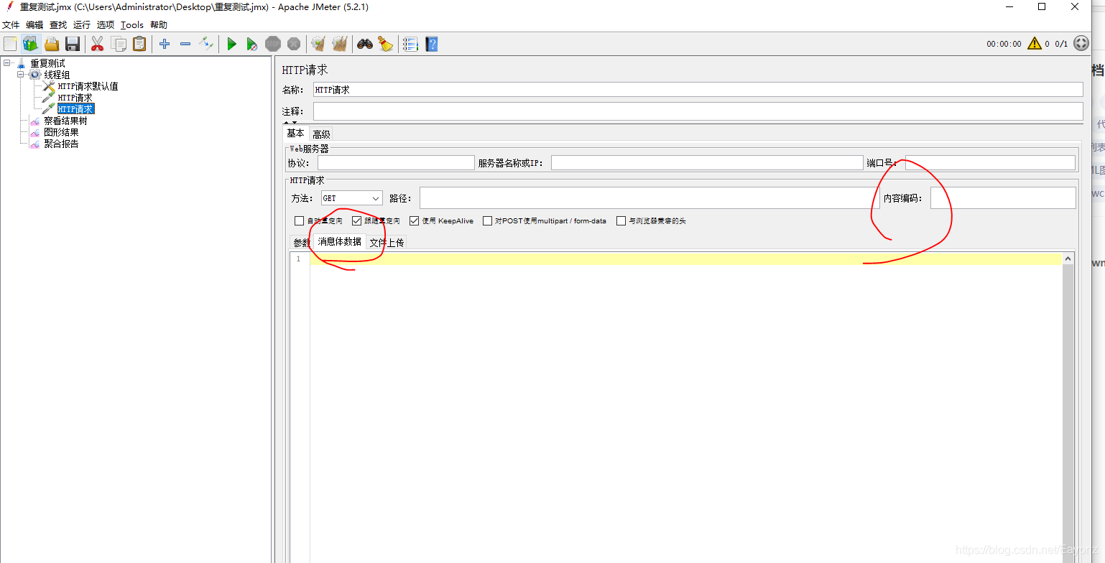Screen dimensions: 1105x563
Task: Select the 基本 tab
Action: click(295, 134)
